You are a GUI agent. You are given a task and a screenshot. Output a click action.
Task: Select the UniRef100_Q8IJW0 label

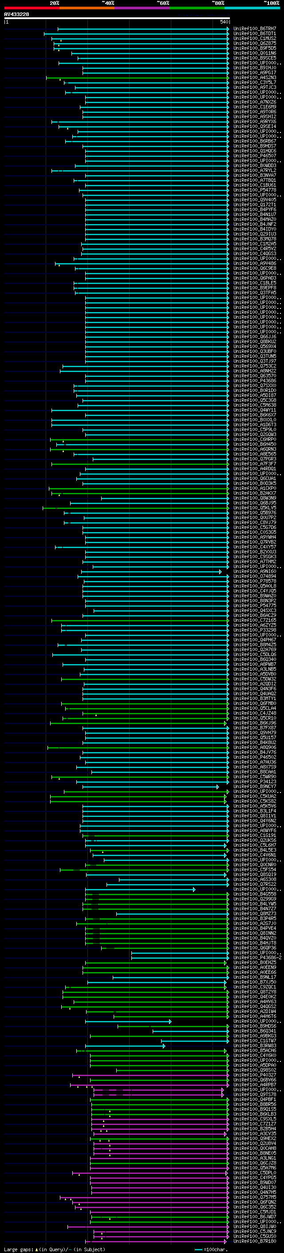(x=254, y=1226)
